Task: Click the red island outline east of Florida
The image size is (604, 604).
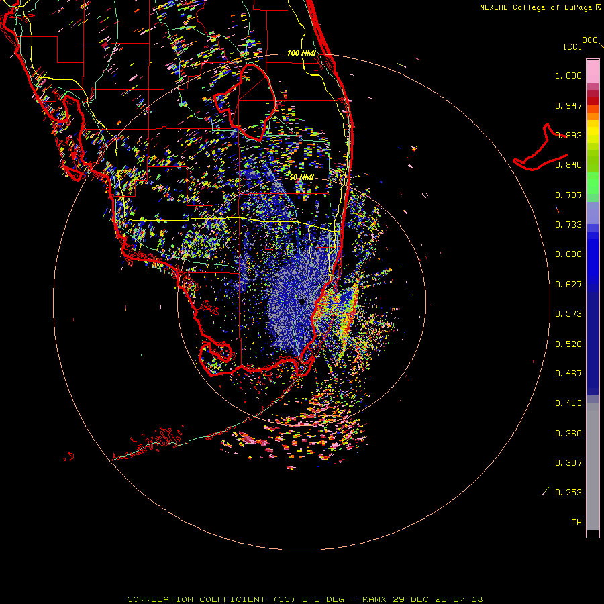Action: [541, 148]
